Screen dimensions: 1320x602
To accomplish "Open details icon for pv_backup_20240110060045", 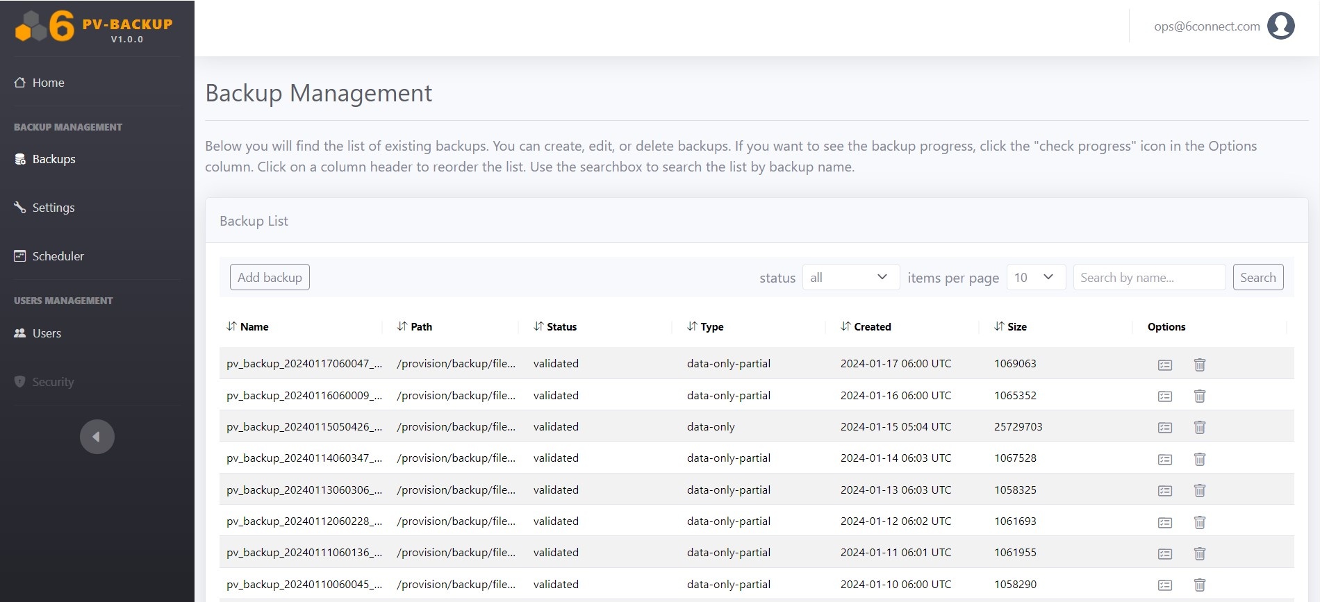I will pyautogui.click(x=1164, y=585).
